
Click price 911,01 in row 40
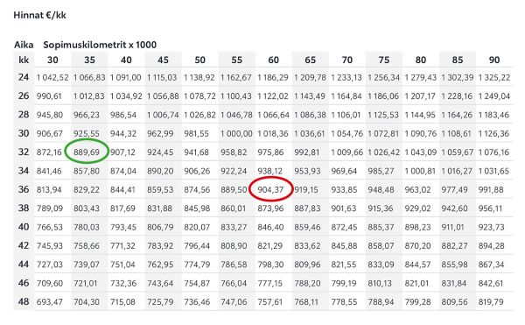click(x=452, y=227)
